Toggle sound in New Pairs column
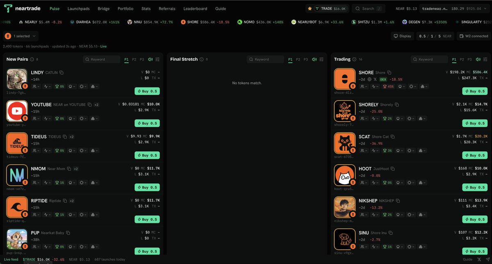492x264 pixels. (x=150, y=60)
